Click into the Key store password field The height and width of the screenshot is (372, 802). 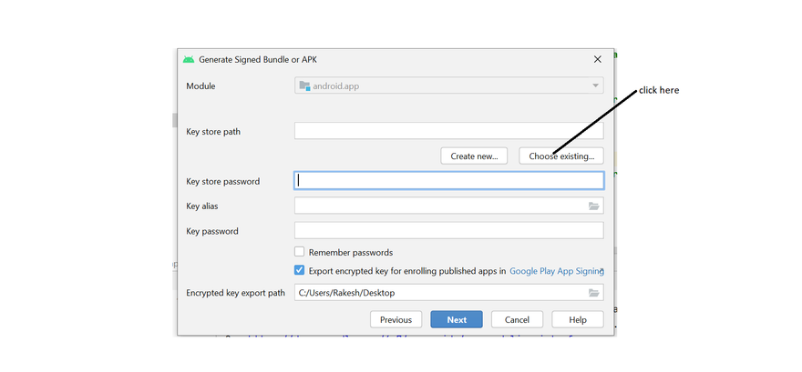point(448,181)
